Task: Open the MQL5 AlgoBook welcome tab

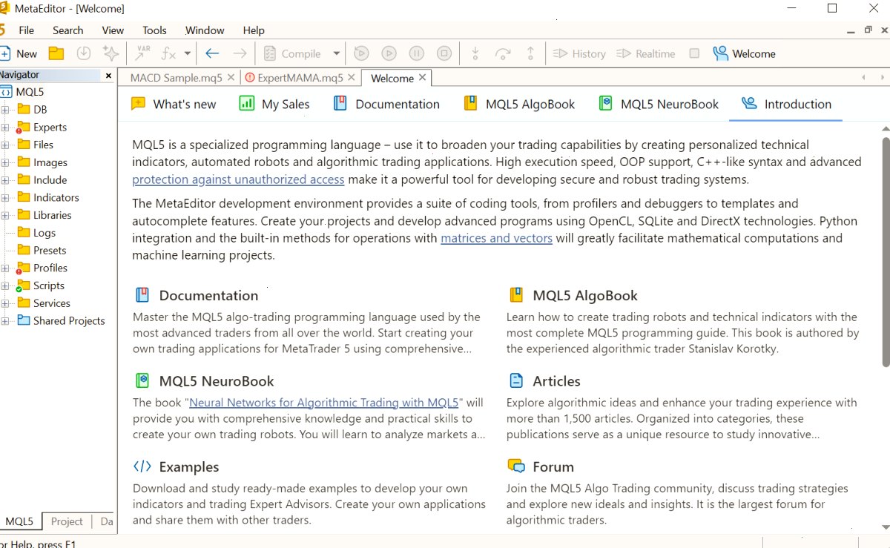Action: tap(519, 105)
